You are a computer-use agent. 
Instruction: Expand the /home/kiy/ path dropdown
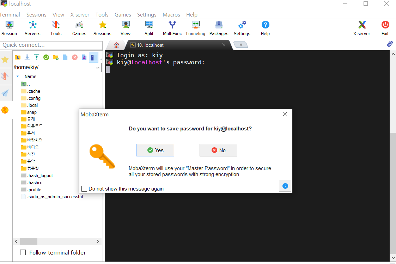pos(98,67)
